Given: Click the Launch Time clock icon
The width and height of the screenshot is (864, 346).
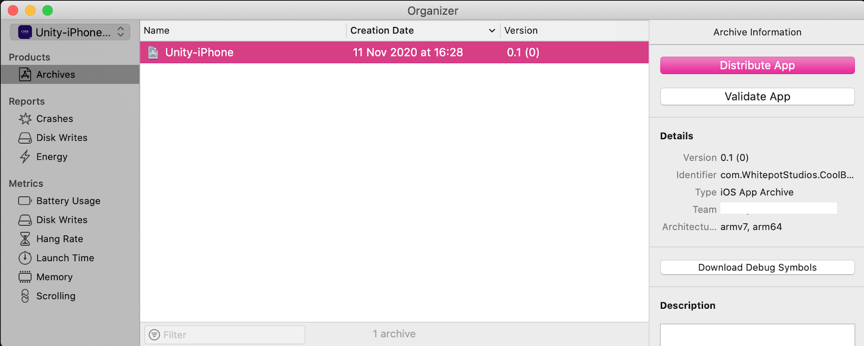Looking at the screenshot, I should (25, 258).
